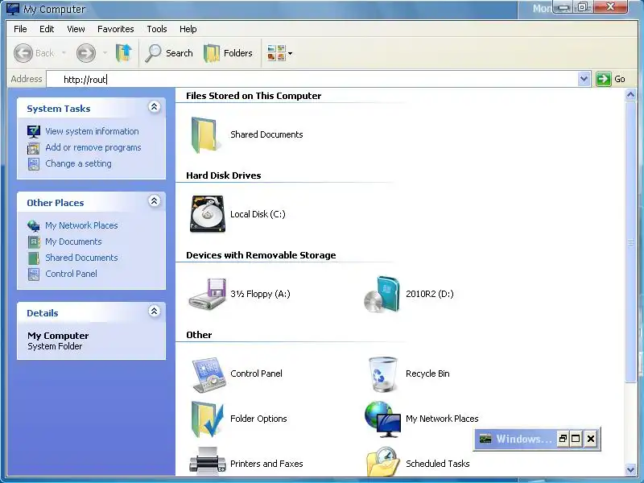Click the View system information icon
The width and height of the screenshot is (644, 483).
pos(34,131)
